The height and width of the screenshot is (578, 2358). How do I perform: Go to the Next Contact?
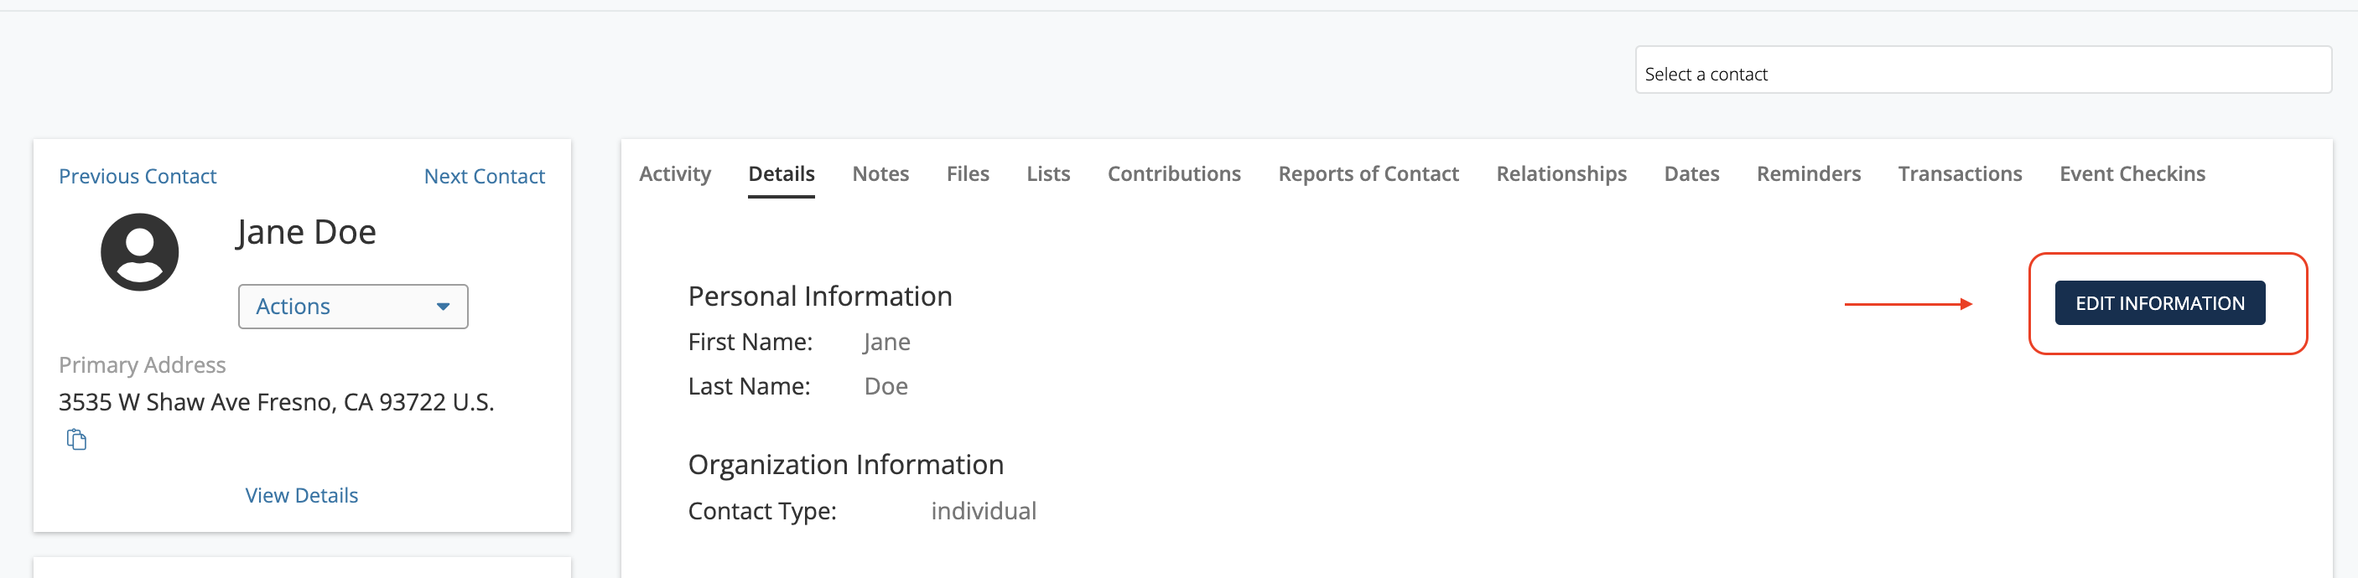[484, 176]
